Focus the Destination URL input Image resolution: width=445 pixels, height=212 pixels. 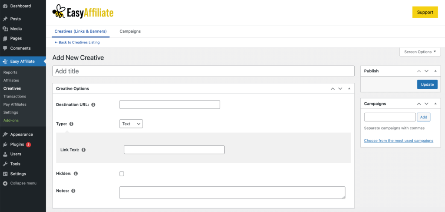tap(170, 104)
